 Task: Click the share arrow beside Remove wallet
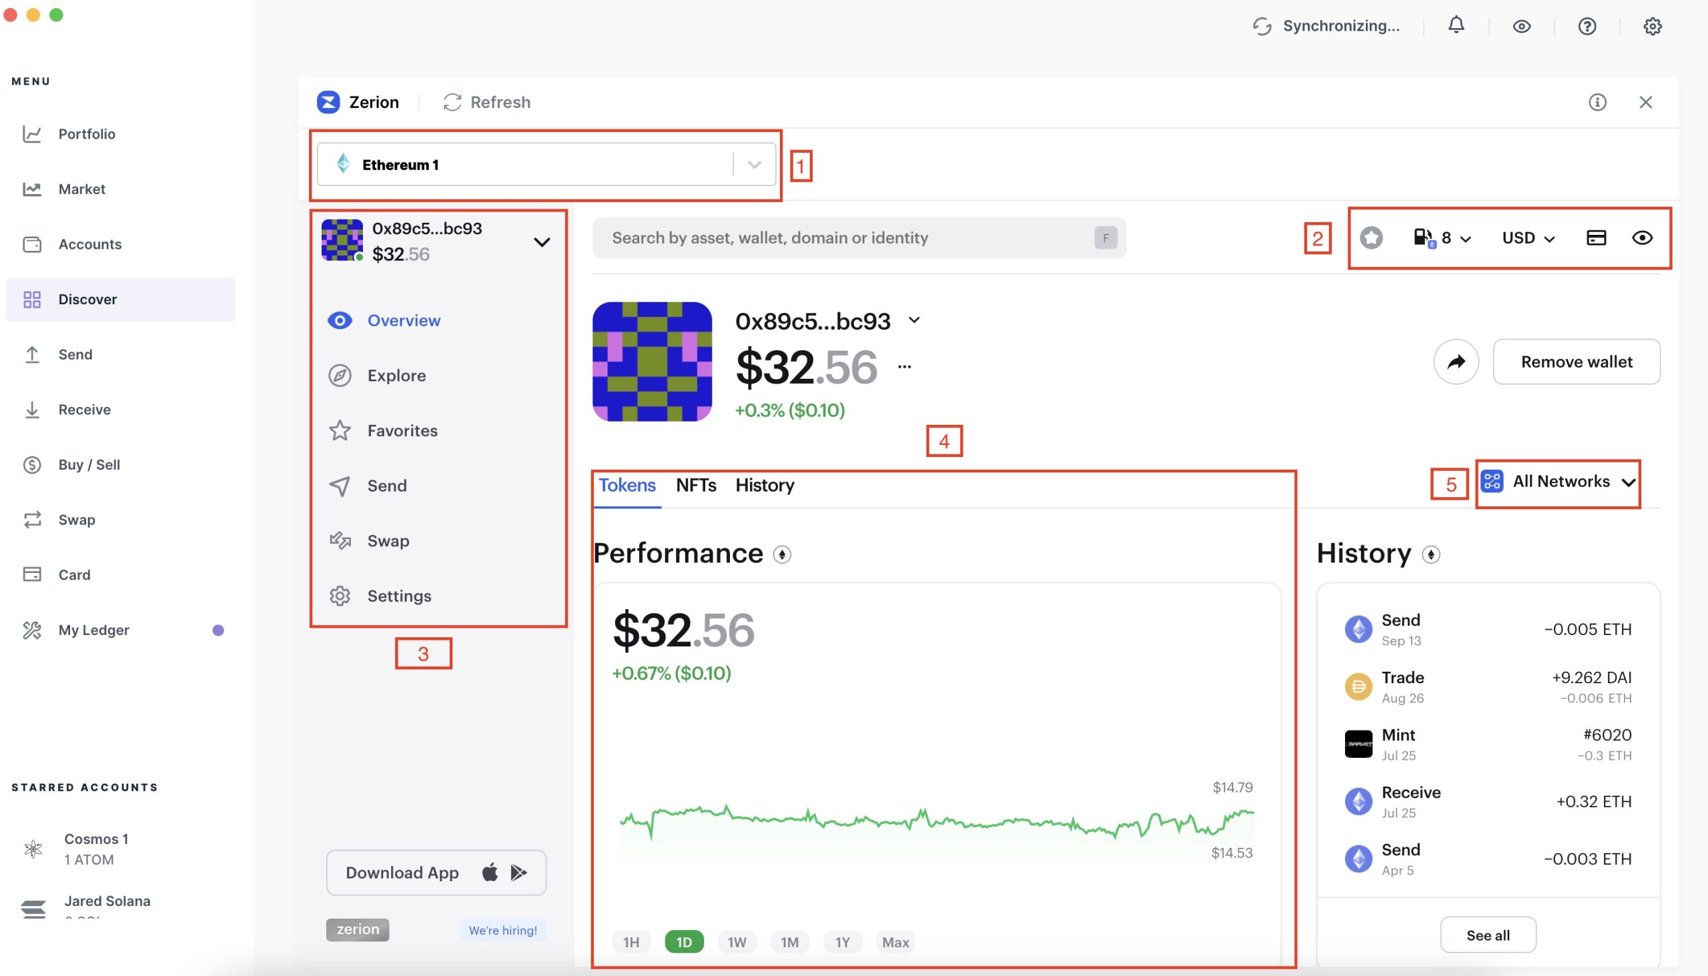1455,362
